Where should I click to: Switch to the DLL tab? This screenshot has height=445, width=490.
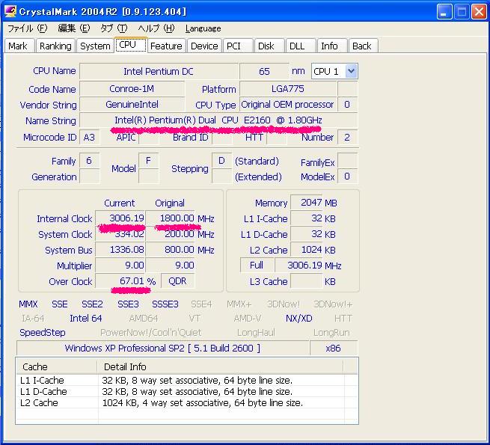[301, 46]
